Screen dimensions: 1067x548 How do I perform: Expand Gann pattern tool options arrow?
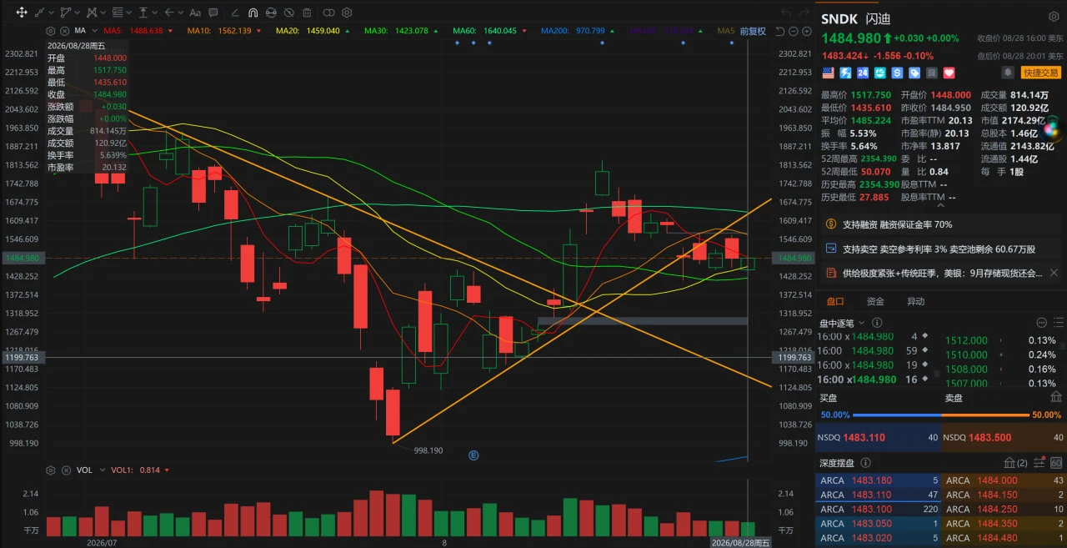click(x=103, y=13)
